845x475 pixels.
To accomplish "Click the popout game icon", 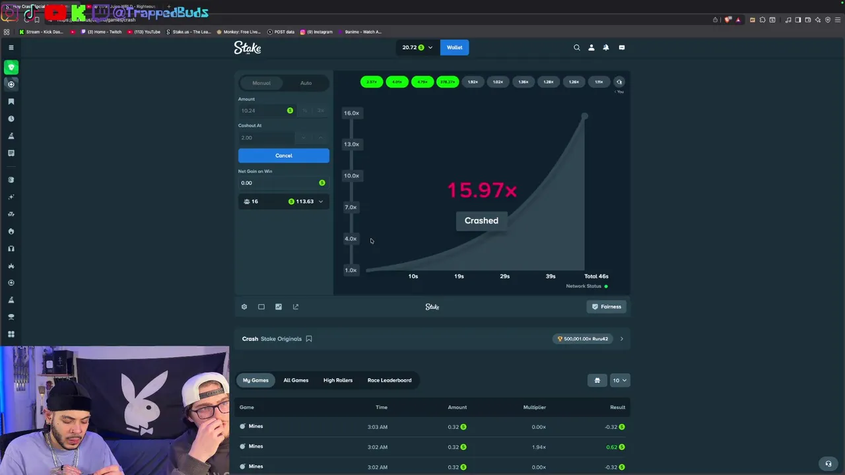I will [296, 307].
